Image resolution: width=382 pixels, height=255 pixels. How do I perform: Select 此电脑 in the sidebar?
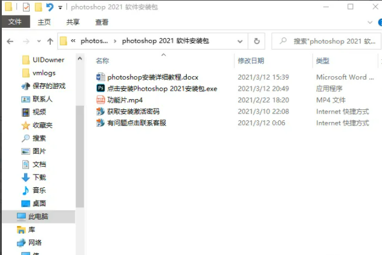39,216
